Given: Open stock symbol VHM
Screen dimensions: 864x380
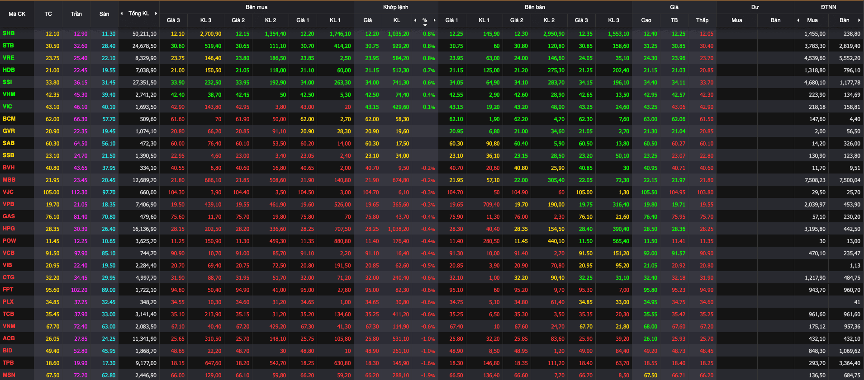Looking at the screenshot, I should (x=9, y=94).
